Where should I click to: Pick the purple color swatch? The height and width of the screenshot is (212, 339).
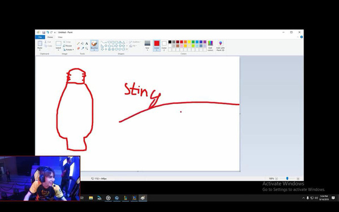pyautogui.click(x=205, y=42)
